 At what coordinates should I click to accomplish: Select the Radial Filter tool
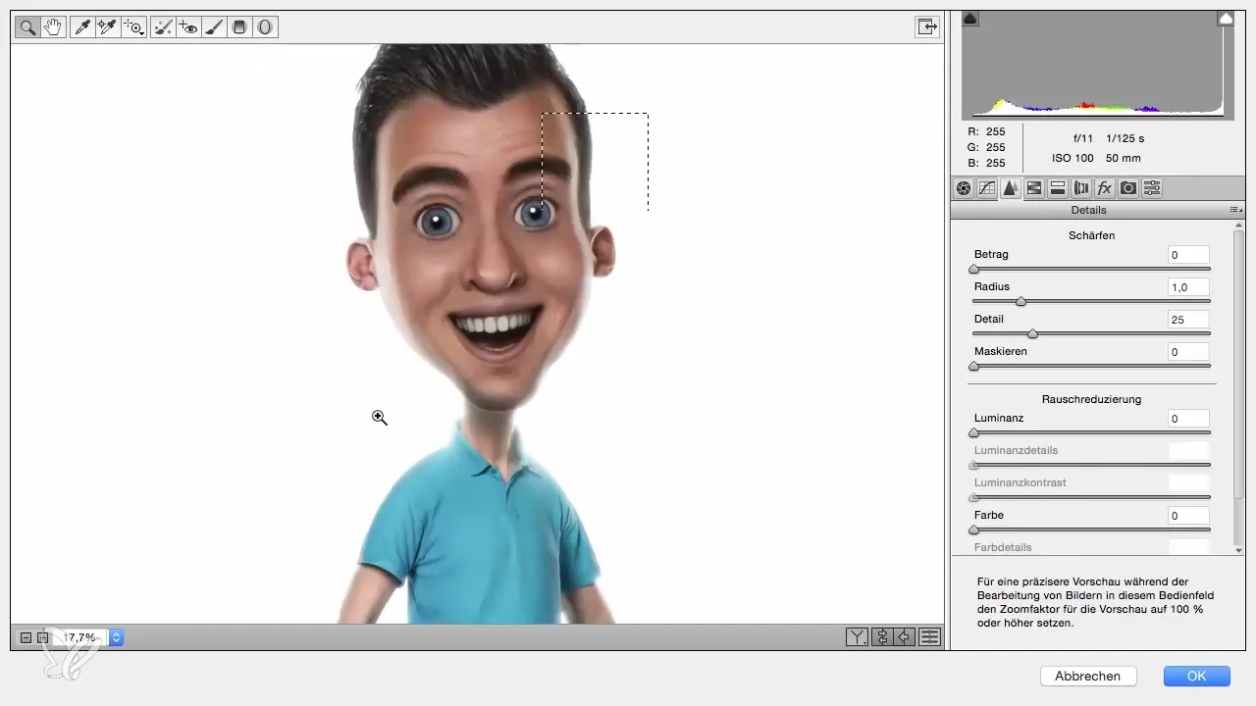[x=264, y=27]
